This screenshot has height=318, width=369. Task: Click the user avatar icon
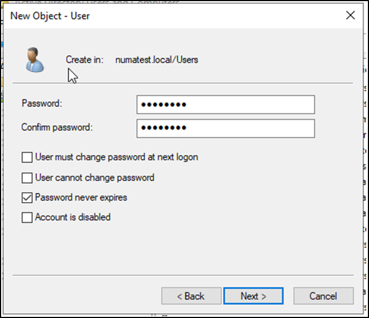(x=34, y=60)
